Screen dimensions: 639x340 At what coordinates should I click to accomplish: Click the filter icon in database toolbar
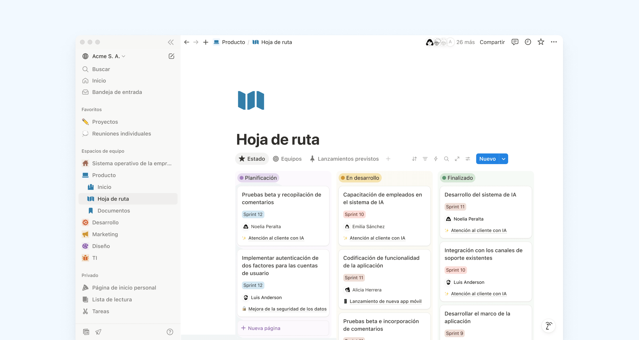pyautogui.click(x=425, y=159)
